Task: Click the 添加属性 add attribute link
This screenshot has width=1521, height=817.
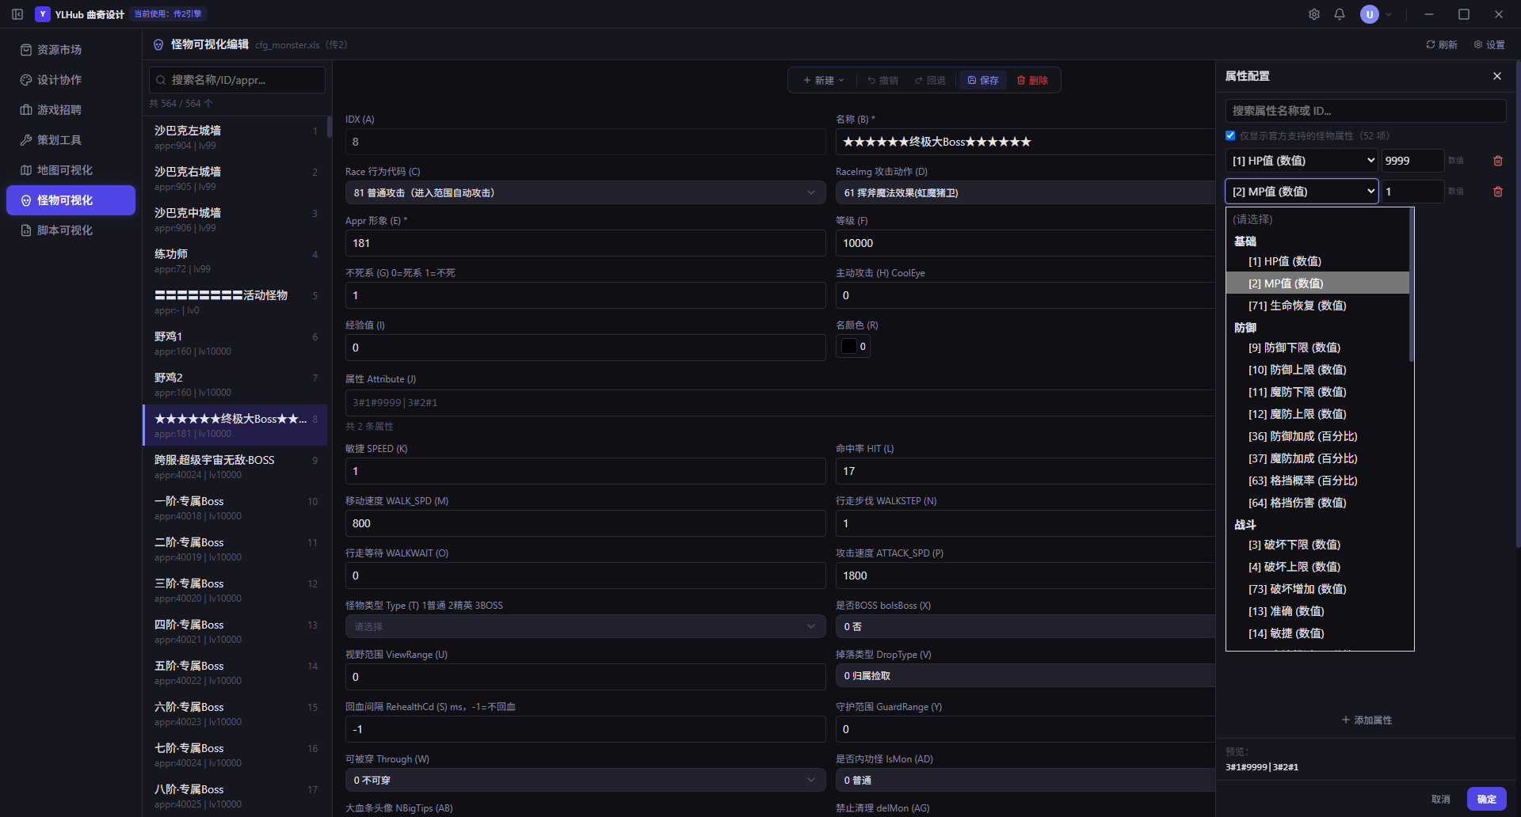Action: 1367,720
